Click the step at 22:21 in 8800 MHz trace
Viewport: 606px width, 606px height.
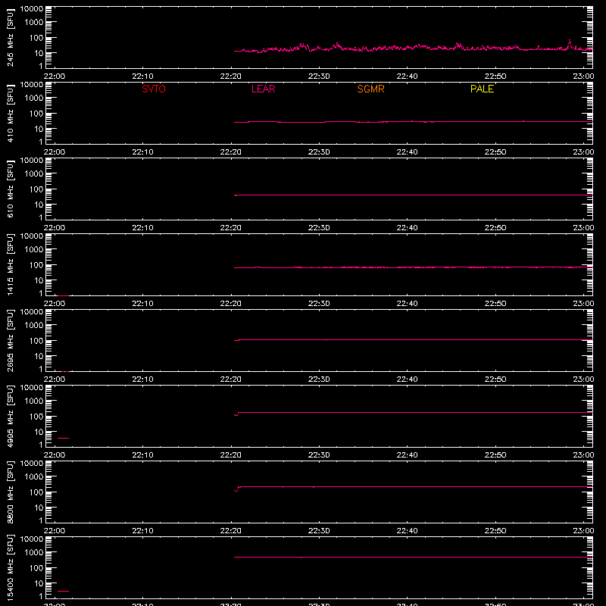tap(238, 489)
